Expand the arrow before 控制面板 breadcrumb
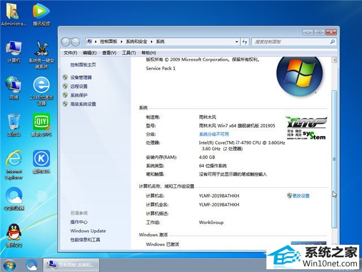The width and height of the screenshot is (362, 272). click(x=96, y=42)
